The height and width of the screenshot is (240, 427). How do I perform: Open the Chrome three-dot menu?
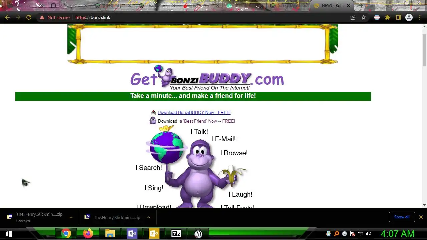pyautogui.click(x=420, y=17)
